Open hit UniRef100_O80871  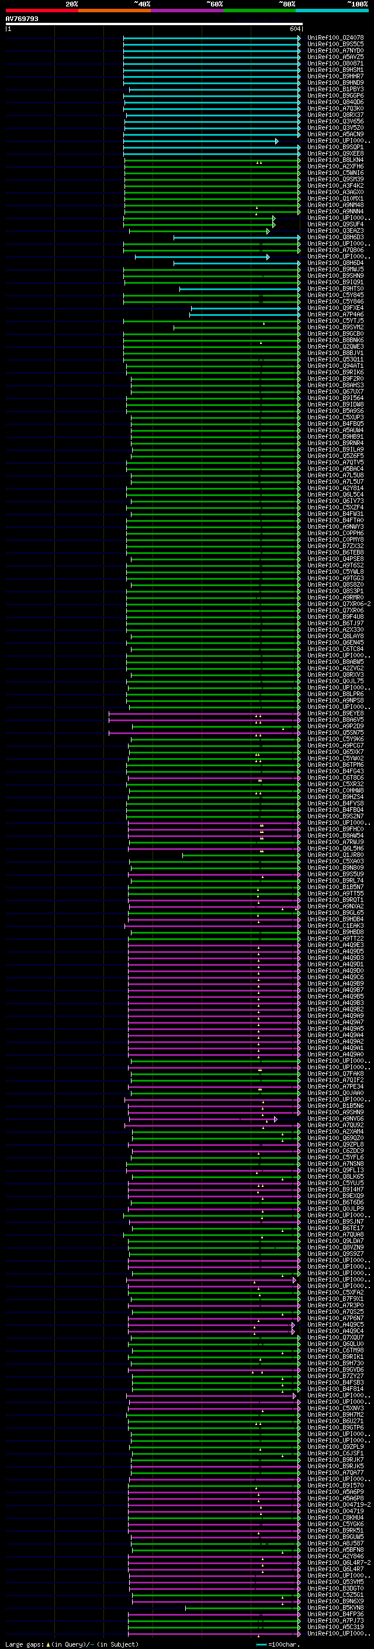point(335,63)
